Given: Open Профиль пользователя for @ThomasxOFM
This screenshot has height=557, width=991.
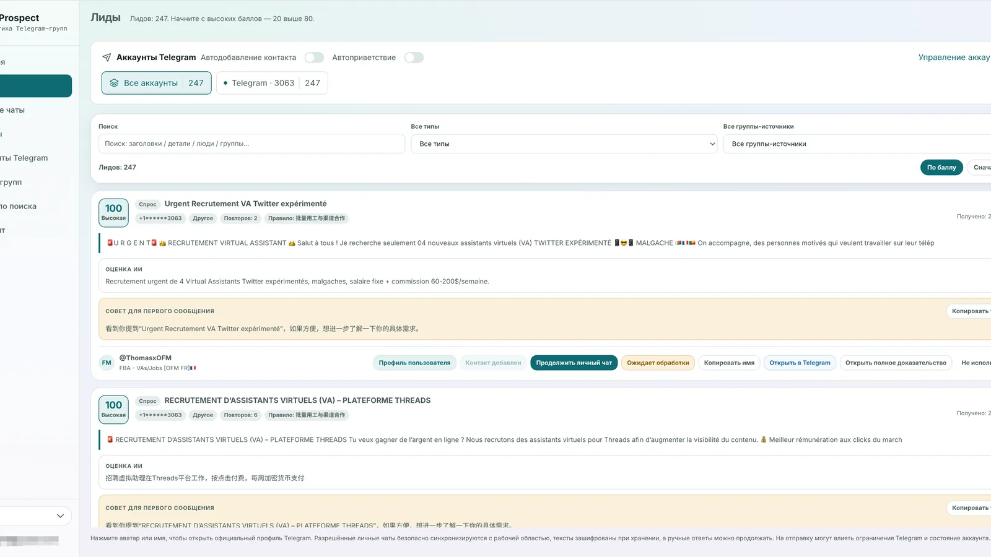Looking at the screenshot, I should 414,363.
